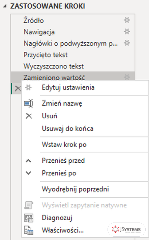Image resolution: width=149 pixels, height=240 pixels.
Task: Select the Zamieniono wartość step
Action: (73, 76)
